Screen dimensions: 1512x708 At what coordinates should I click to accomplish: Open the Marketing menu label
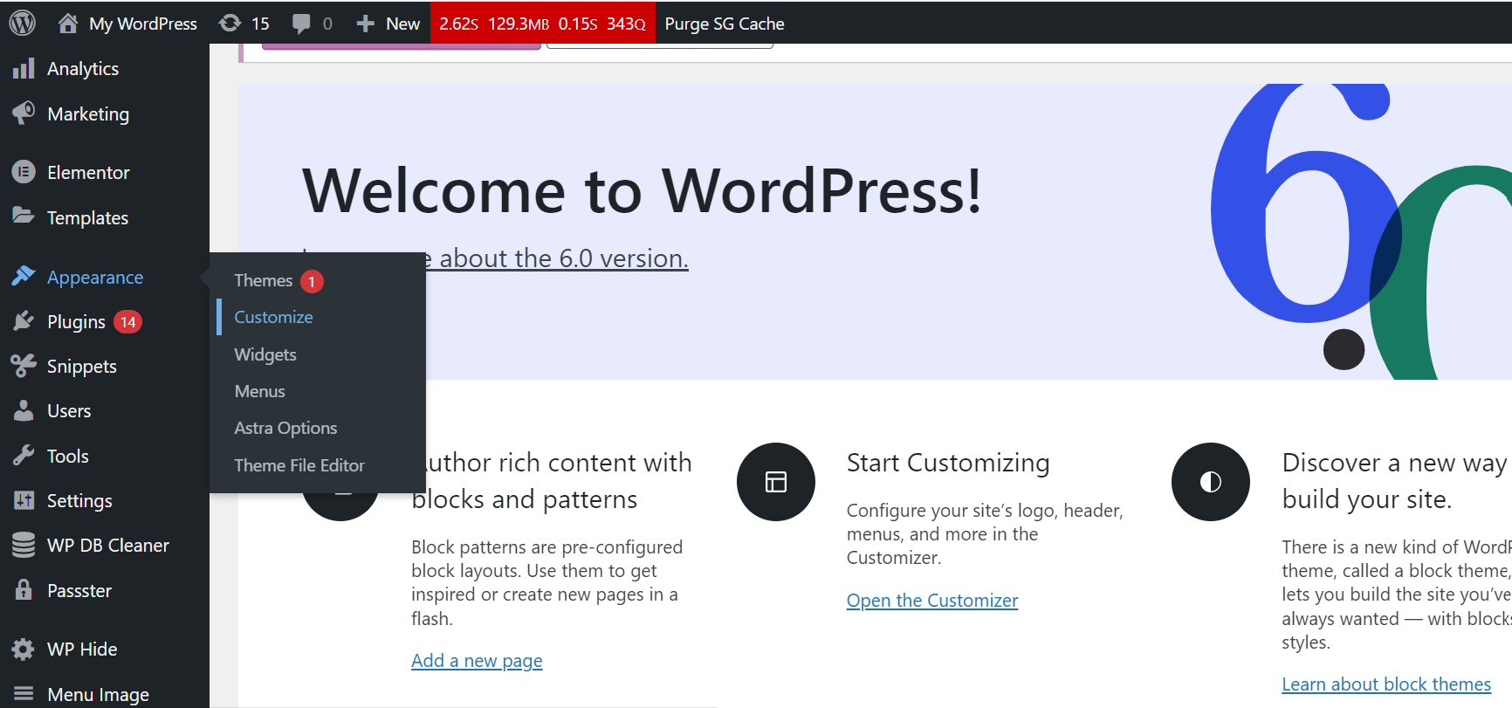(x=88, y=113)
